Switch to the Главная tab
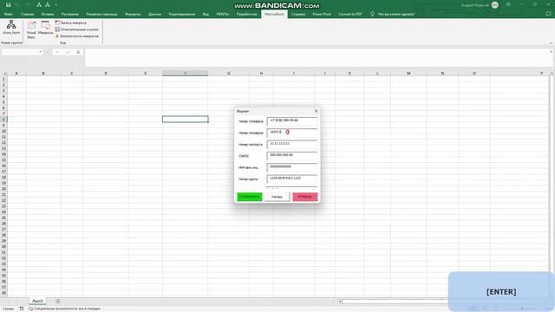Viewport: 555px width, 312px height. (x=27, y=14)
